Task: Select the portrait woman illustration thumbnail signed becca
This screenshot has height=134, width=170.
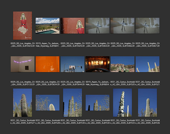Action: click(23, 26)
